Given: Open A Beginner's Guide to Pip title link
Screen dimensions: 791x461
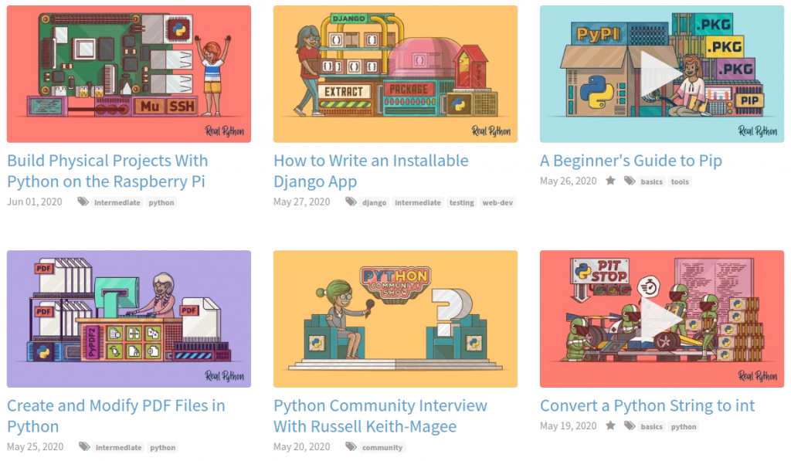Looking at the screenshot, I should point(630,161).
